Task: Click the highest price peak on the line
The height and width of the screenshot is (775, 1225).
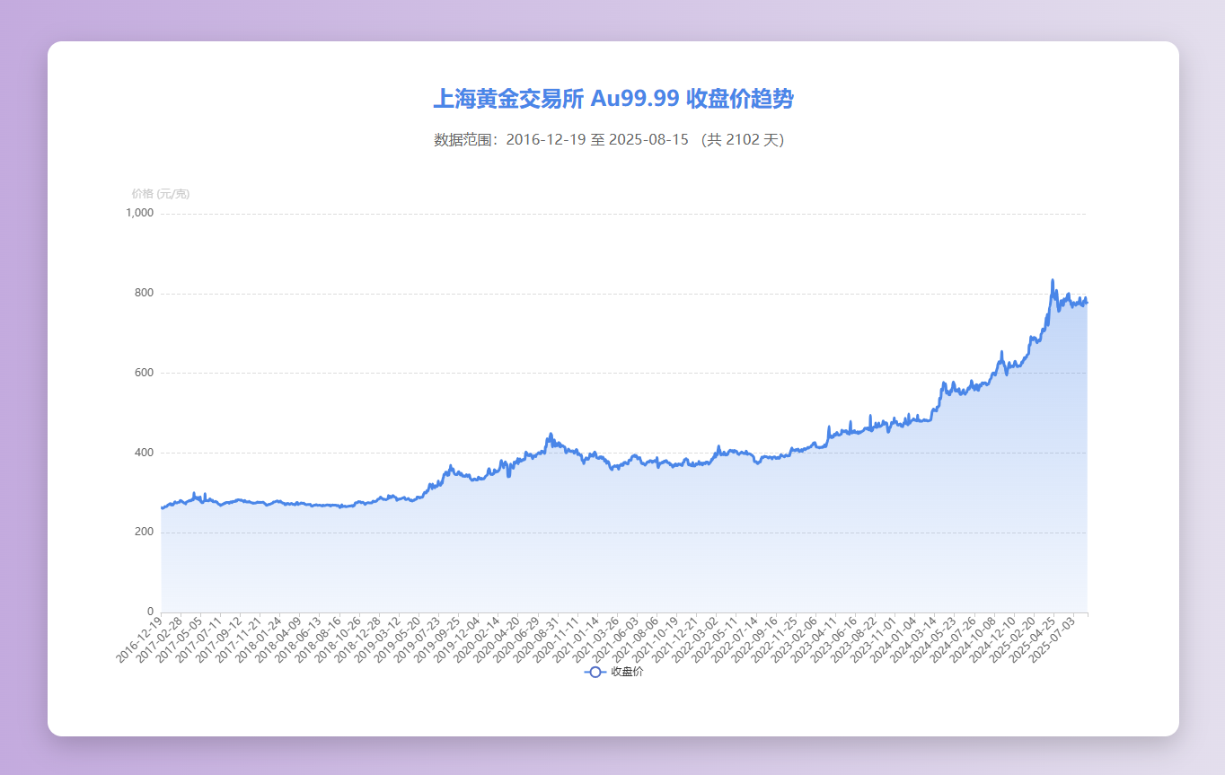Action: click(1053, 280)
